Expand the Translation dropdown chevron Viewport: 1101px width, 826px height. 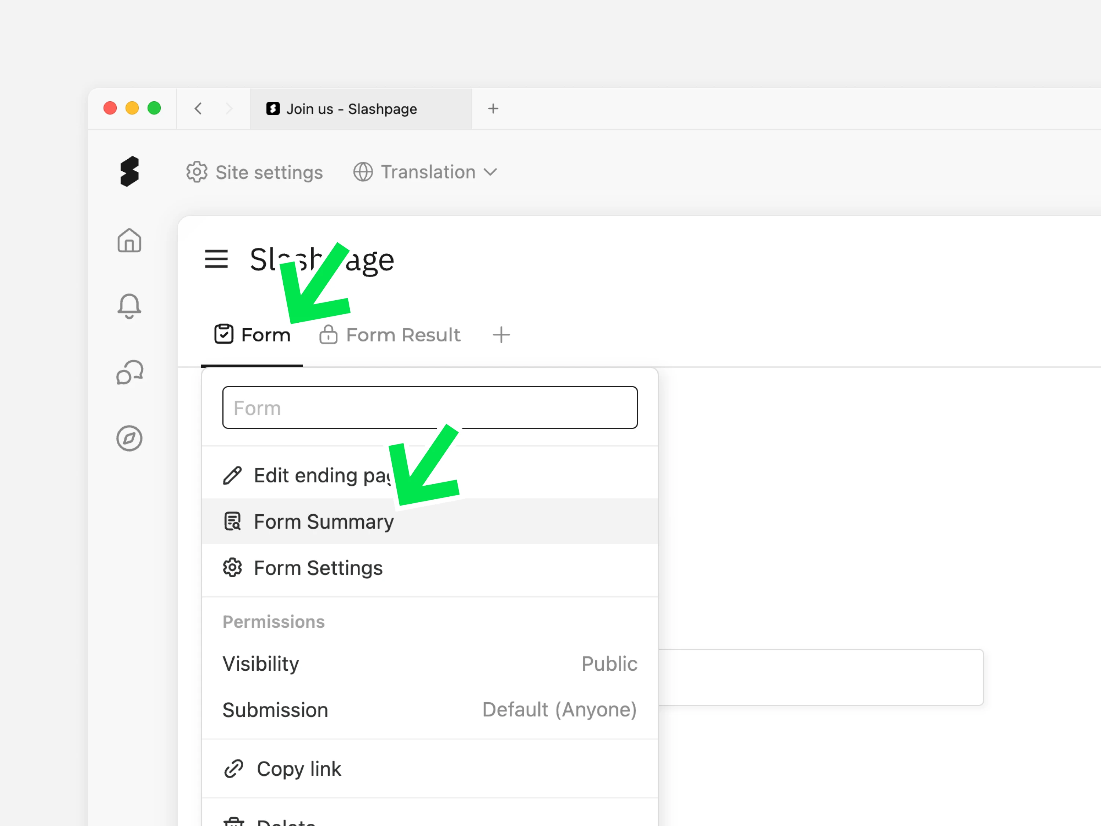[x=490, y=172]
